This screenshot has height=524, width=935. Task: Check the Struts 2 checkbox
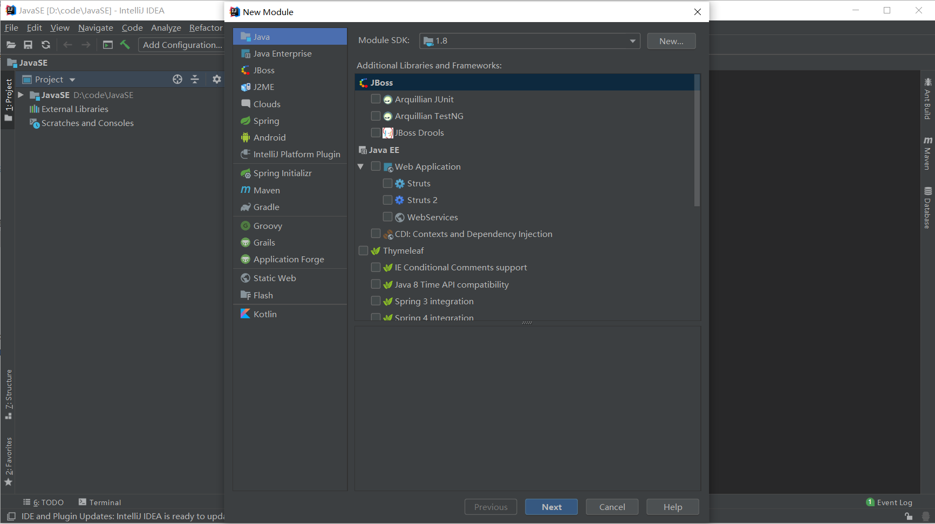pos(387,200)
